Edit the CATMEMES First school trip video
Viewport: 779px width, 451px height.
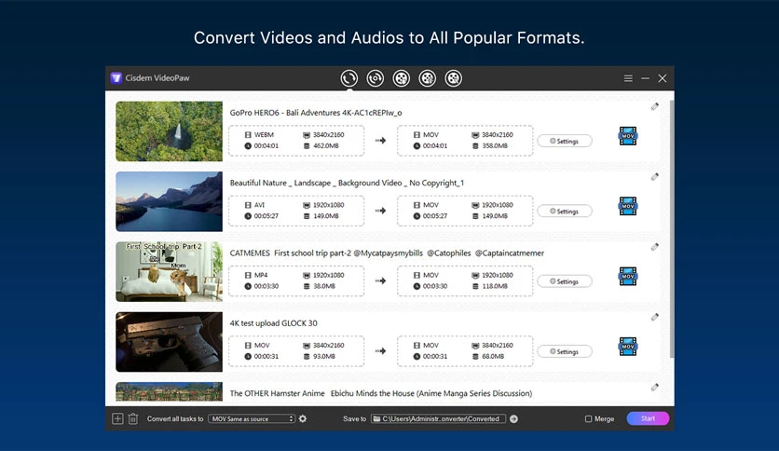click(655, 247)
